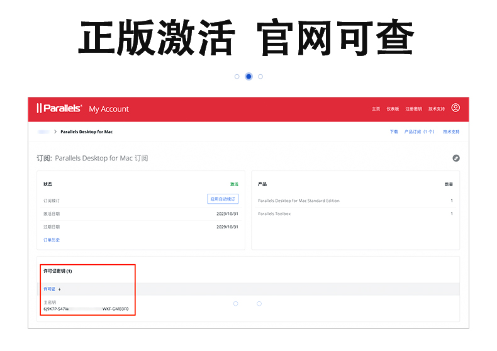Click the 下载 link below the header
The image size is (497, 351).
(x=394, y=132)
